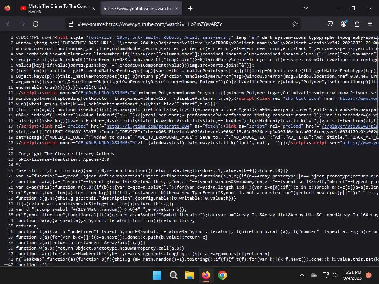Open Windows taskbar Search
379x284 pixels.
(x=173, y=275)
